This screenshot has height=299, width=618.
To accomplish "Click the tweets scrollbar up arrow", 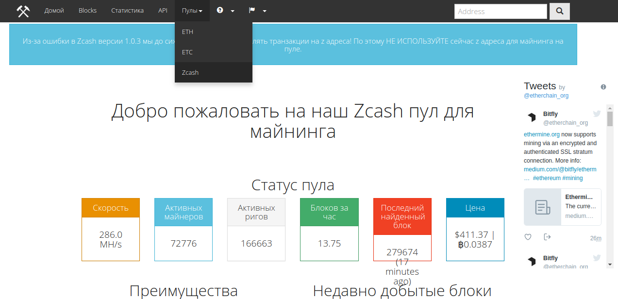I will [x=610, y=107].
